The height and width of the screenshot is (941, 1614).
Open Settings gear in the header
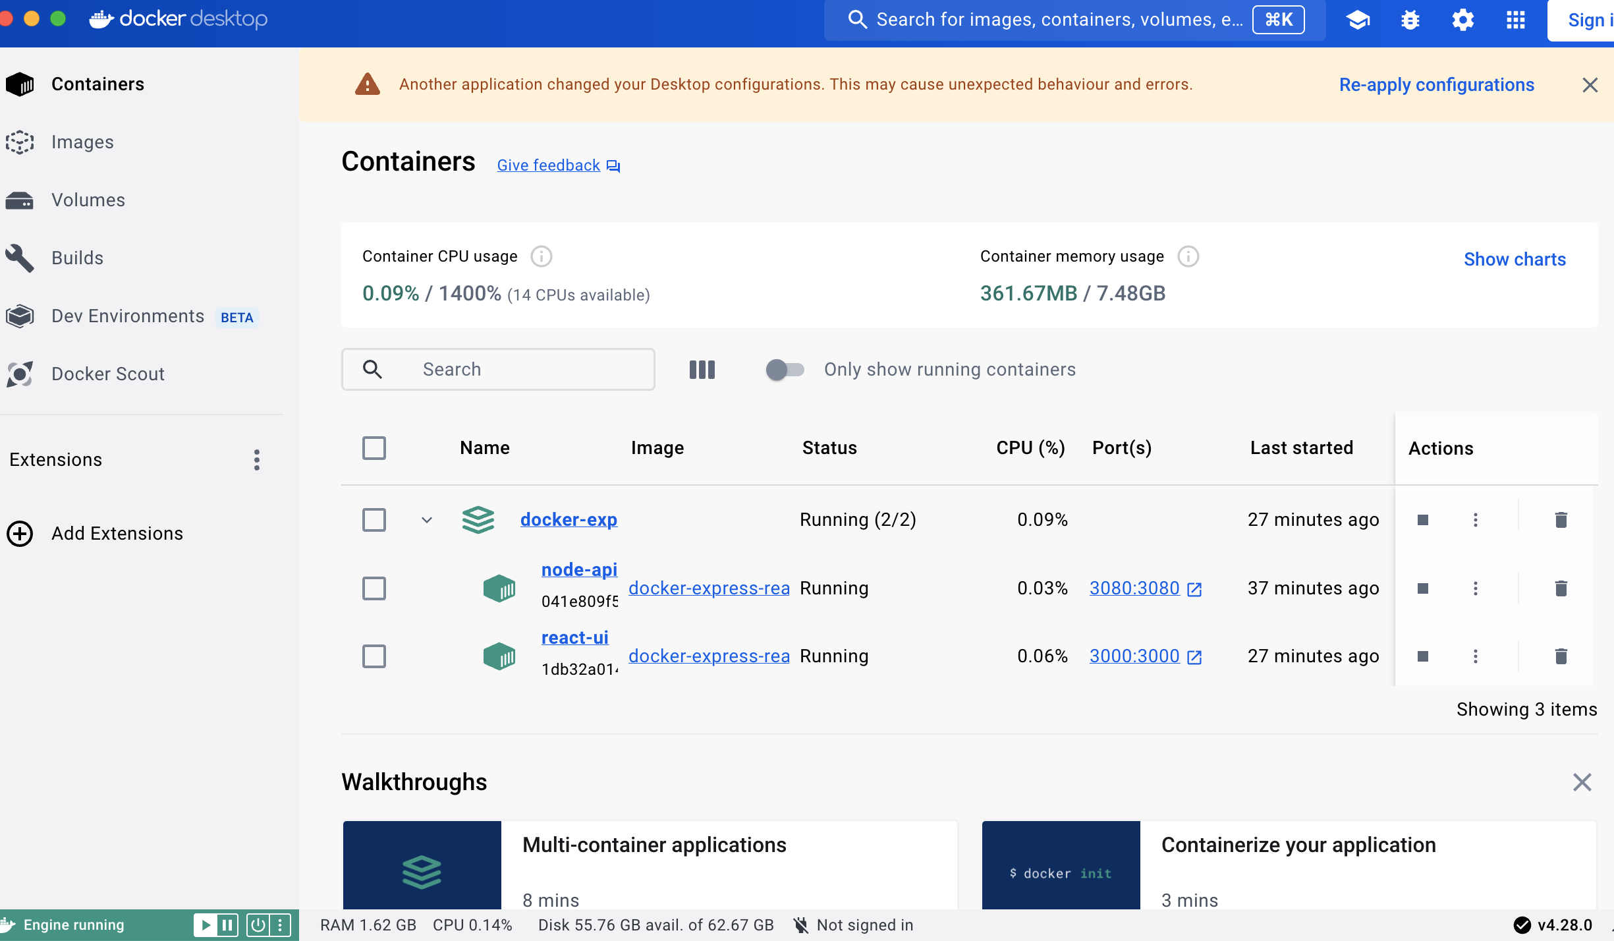[x=1462, y=20]
